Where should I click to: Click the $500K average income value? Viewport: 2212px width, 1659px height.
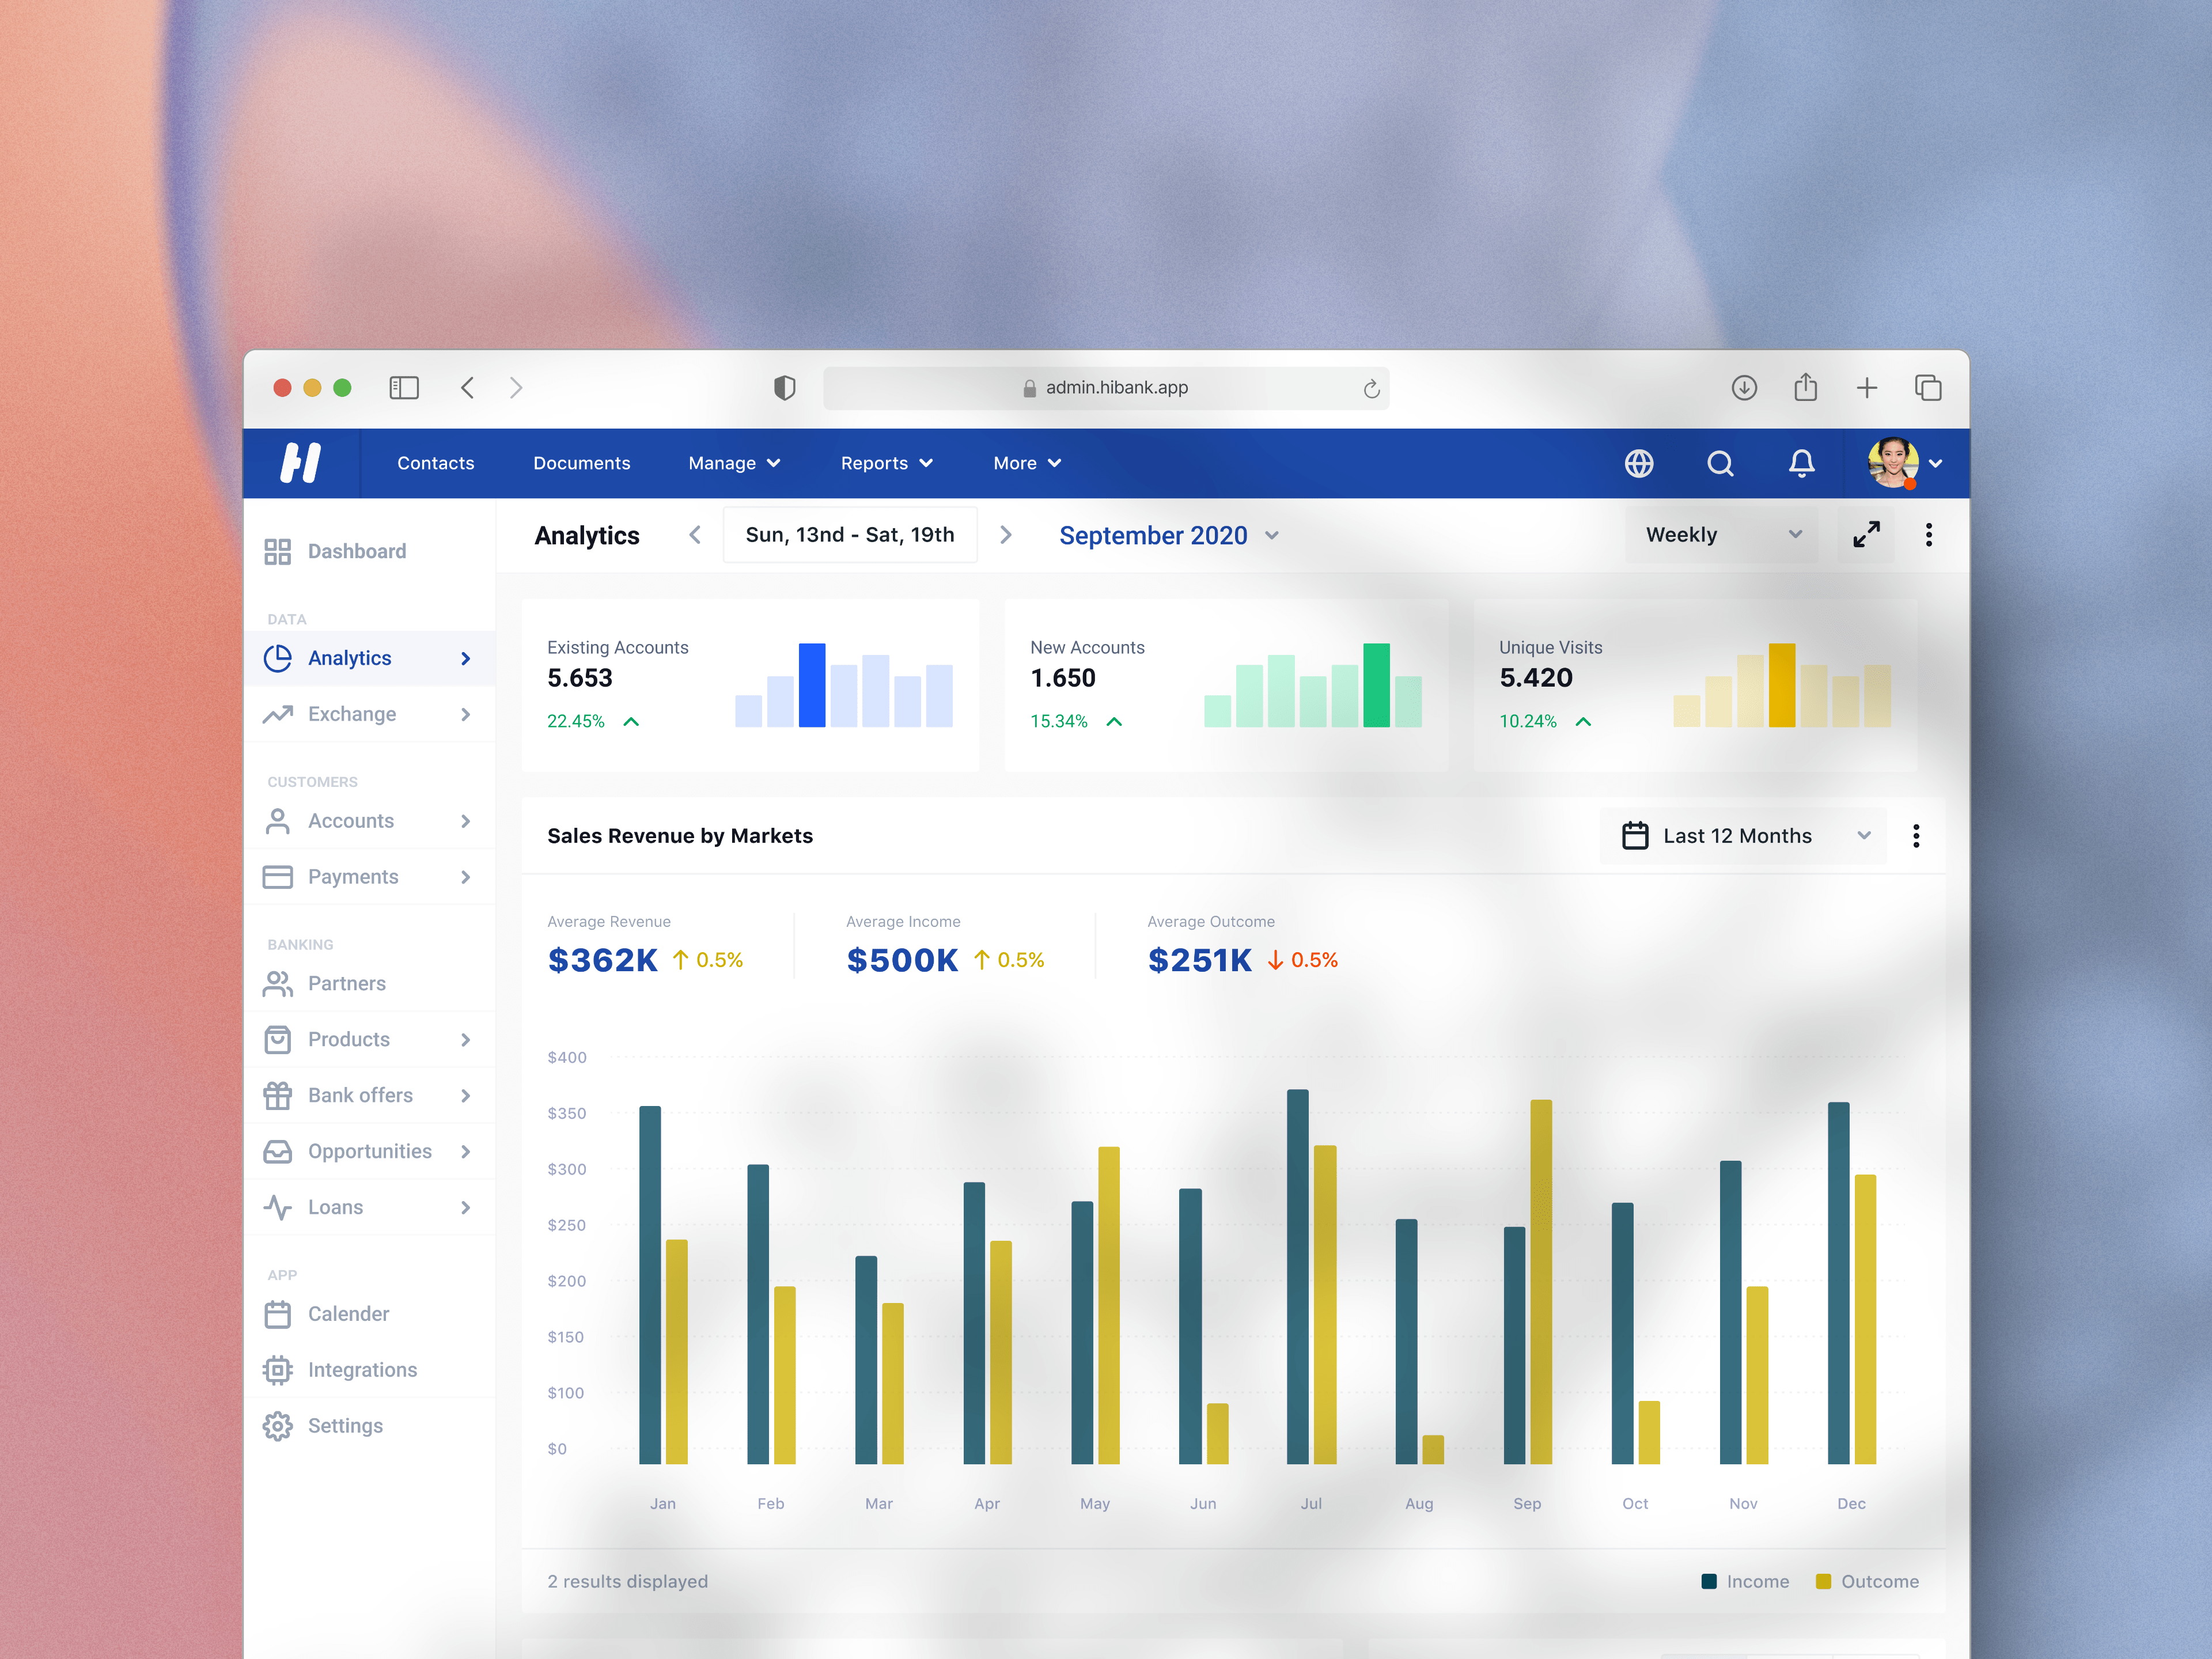[902, 960]
